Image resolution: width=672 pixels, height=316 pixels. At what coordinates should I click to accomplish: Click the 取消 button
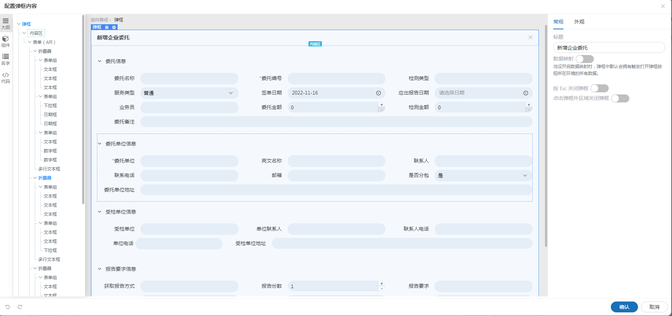pyautogui.click(x=654, y=307)
